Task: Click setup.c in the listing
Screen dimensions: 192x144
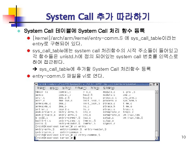Action: click(108, 118)
